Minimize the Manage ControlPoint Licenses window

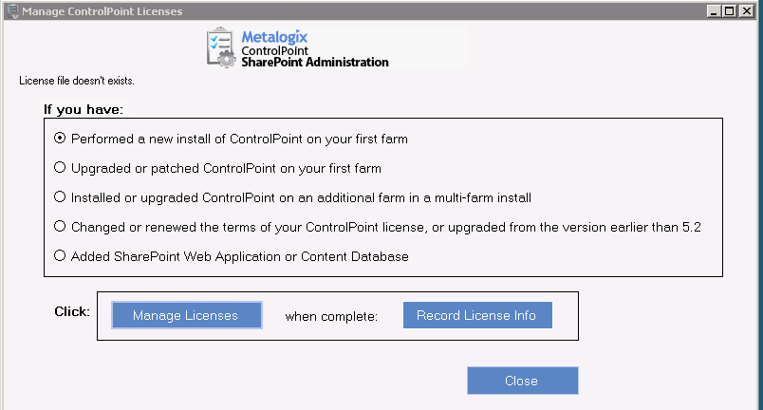[x=714, y=11]
